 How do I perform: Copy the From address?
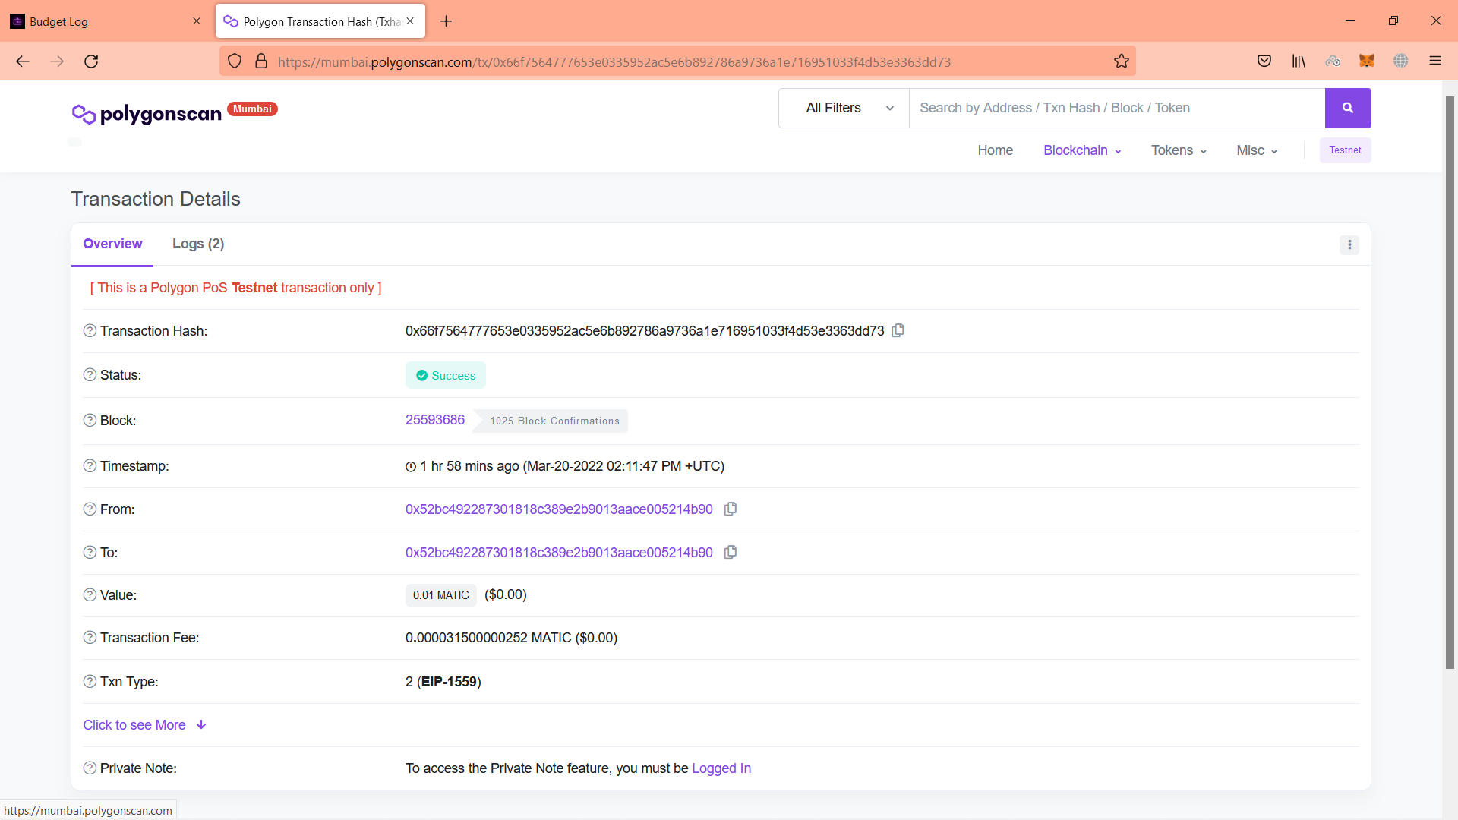[x=730, y=509]
